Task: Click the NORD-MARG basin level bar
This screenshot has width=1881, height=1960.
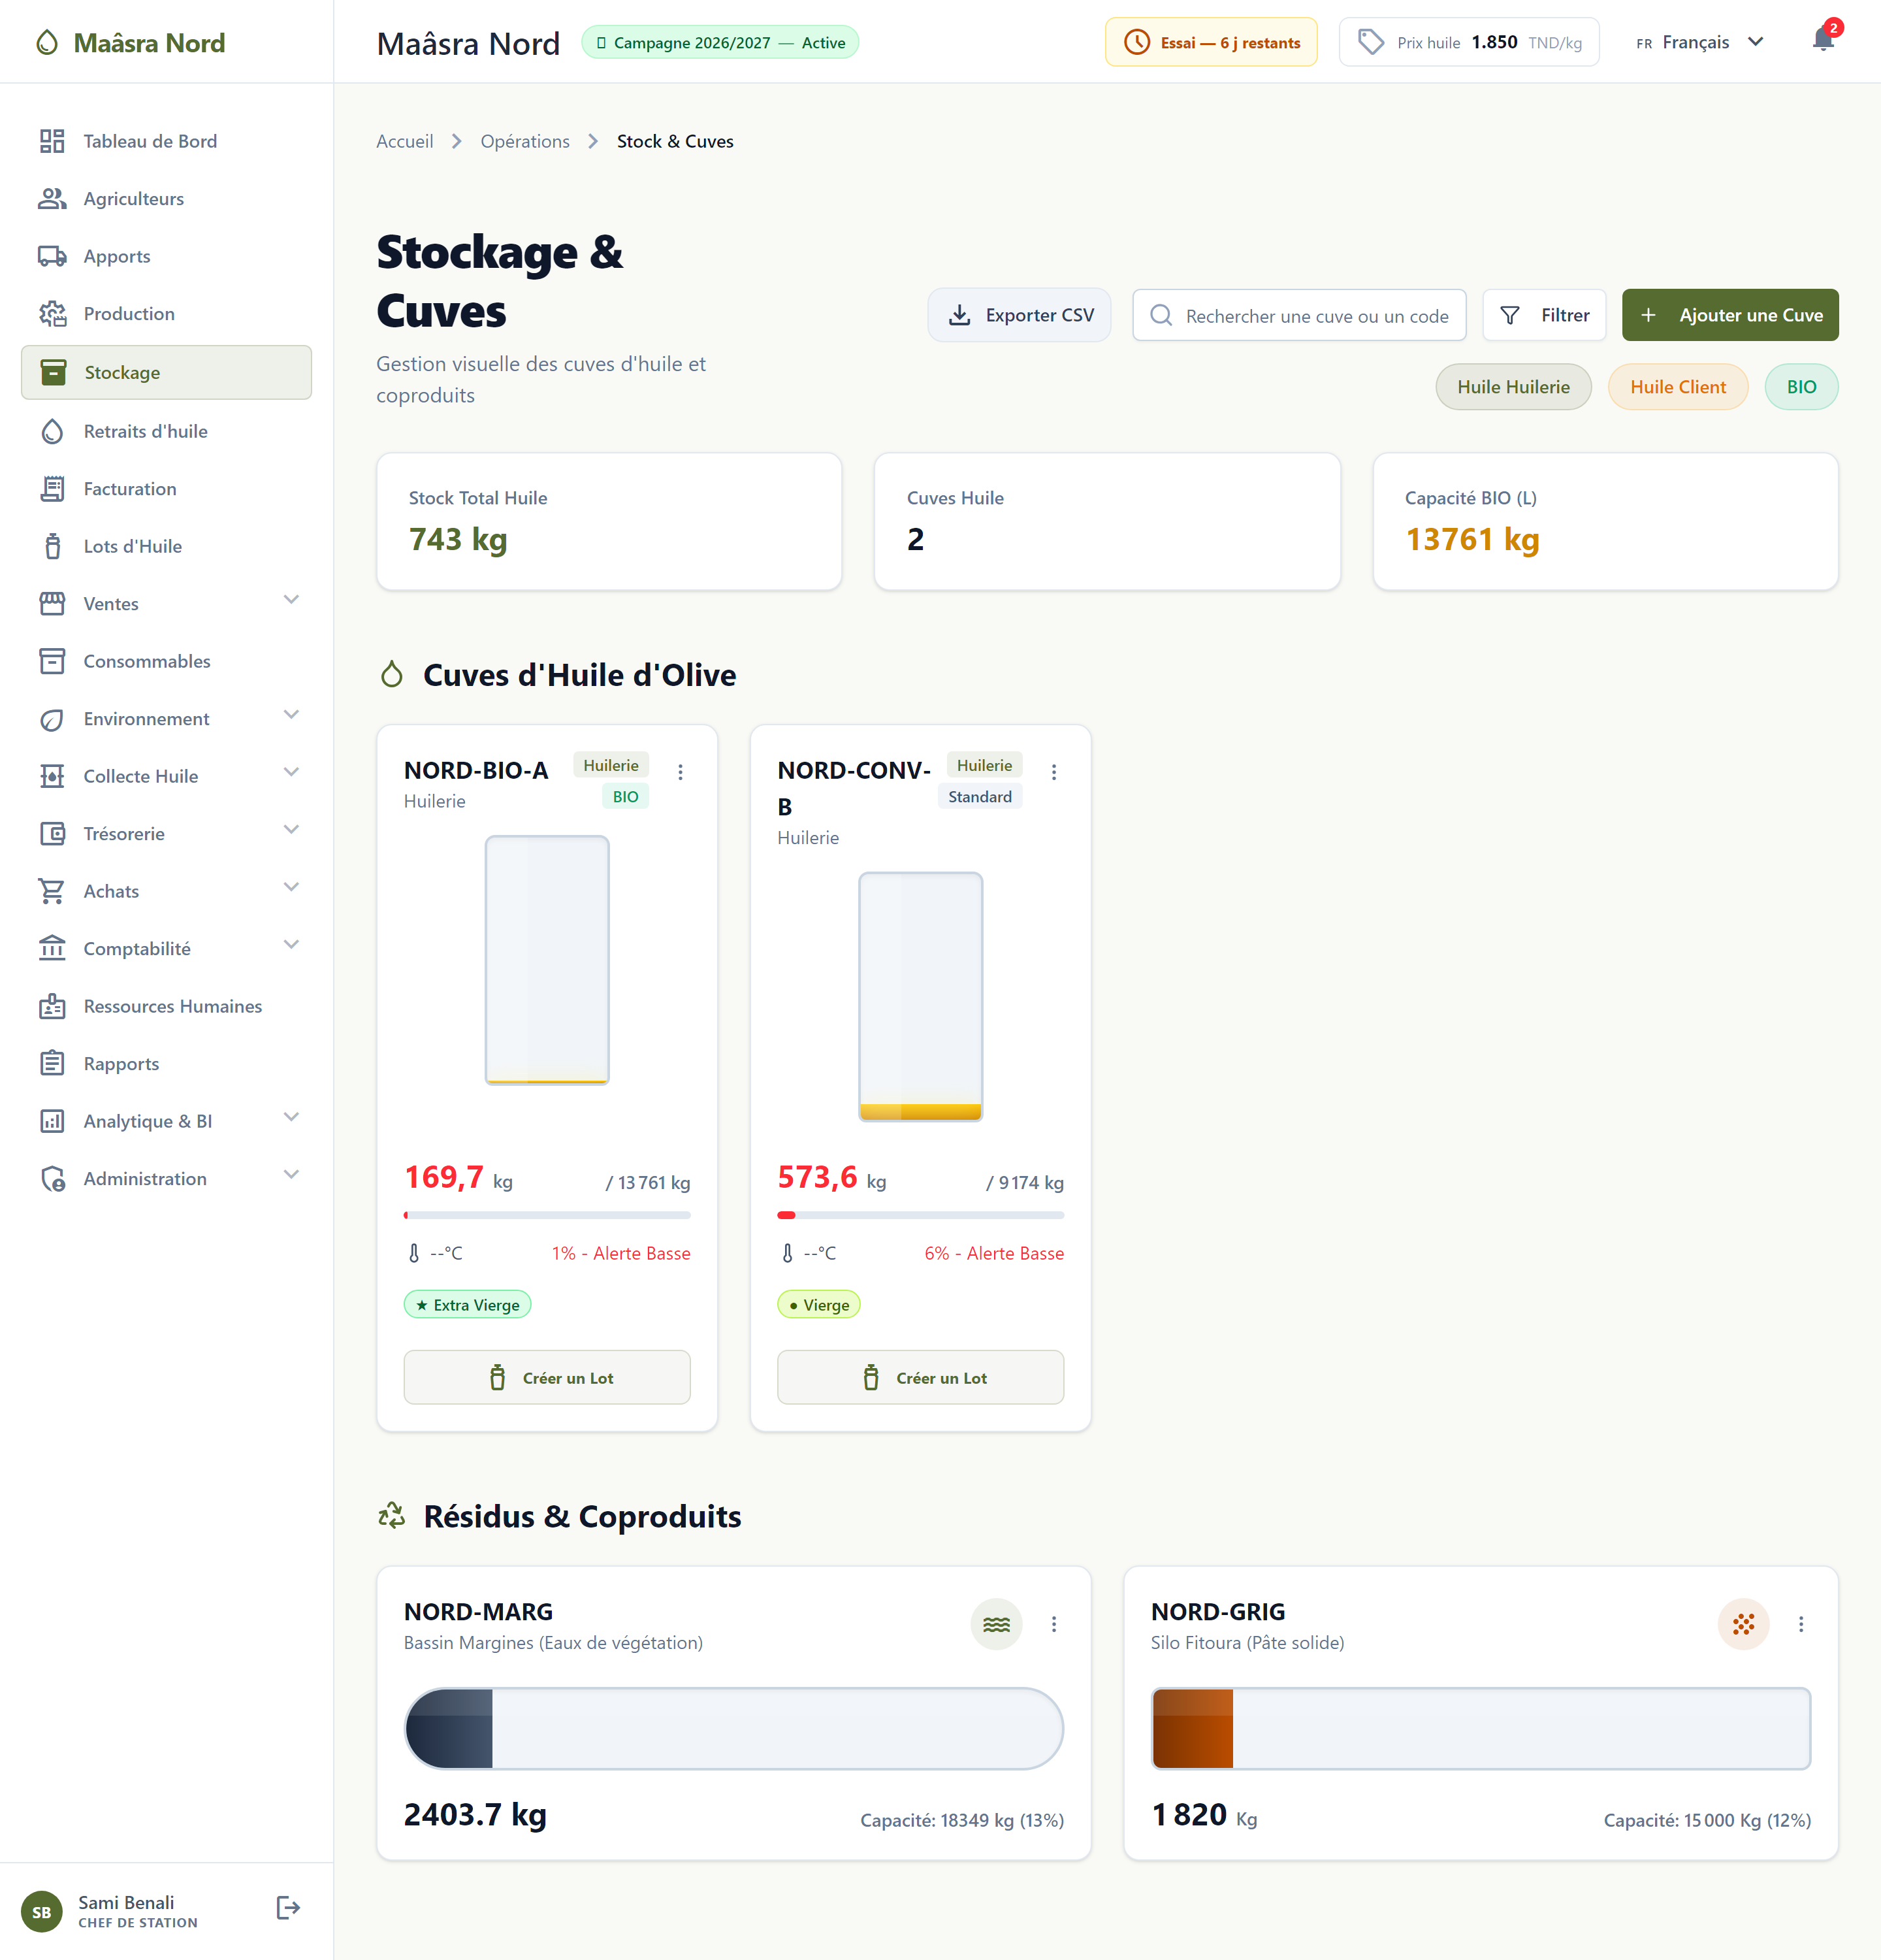Action: click(733, 1728)
